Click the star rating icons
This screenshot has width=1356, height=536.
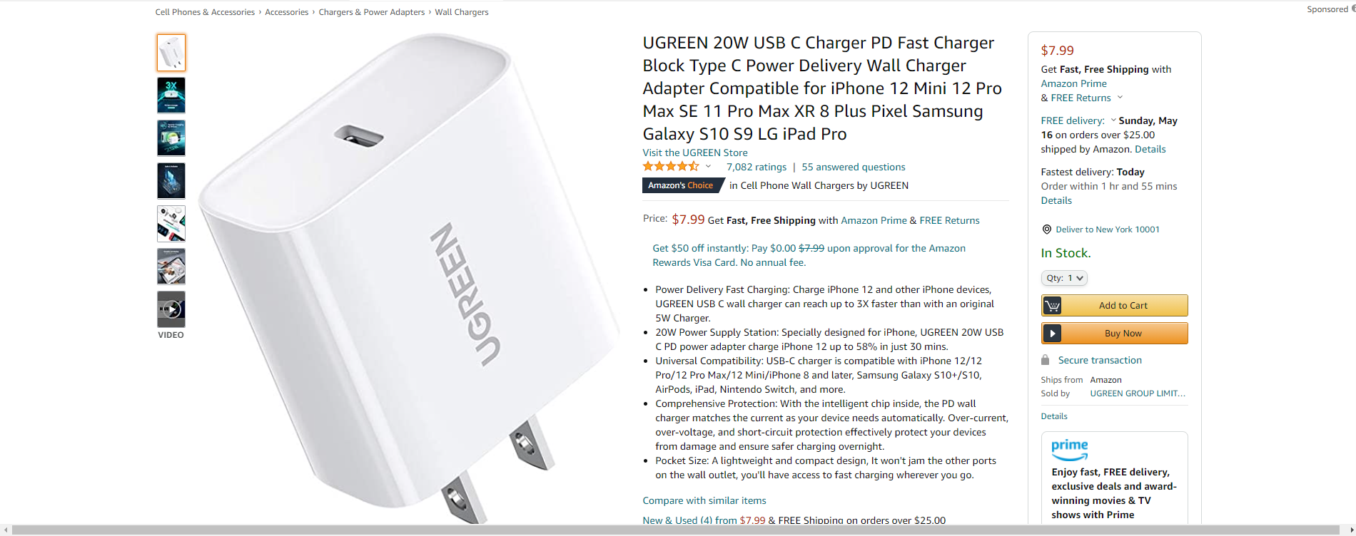(x=671, y=167)
